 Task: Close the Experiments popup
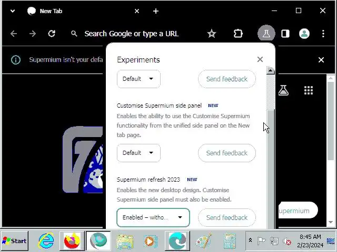pyautogui.click(x=260, y=59)
